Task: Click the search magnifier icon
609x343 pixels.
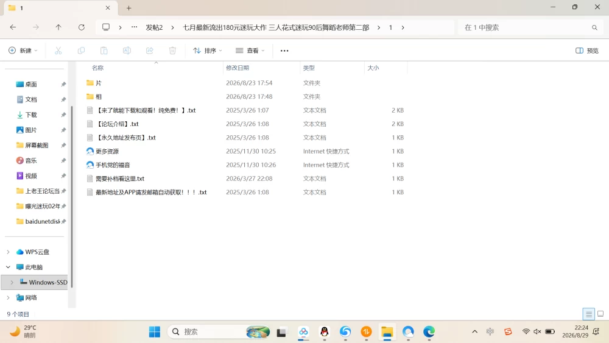Action: [594, 27]
